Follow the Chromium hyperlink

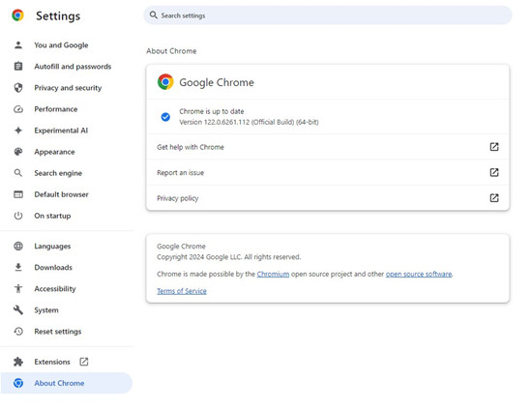(x=273, y=274)
